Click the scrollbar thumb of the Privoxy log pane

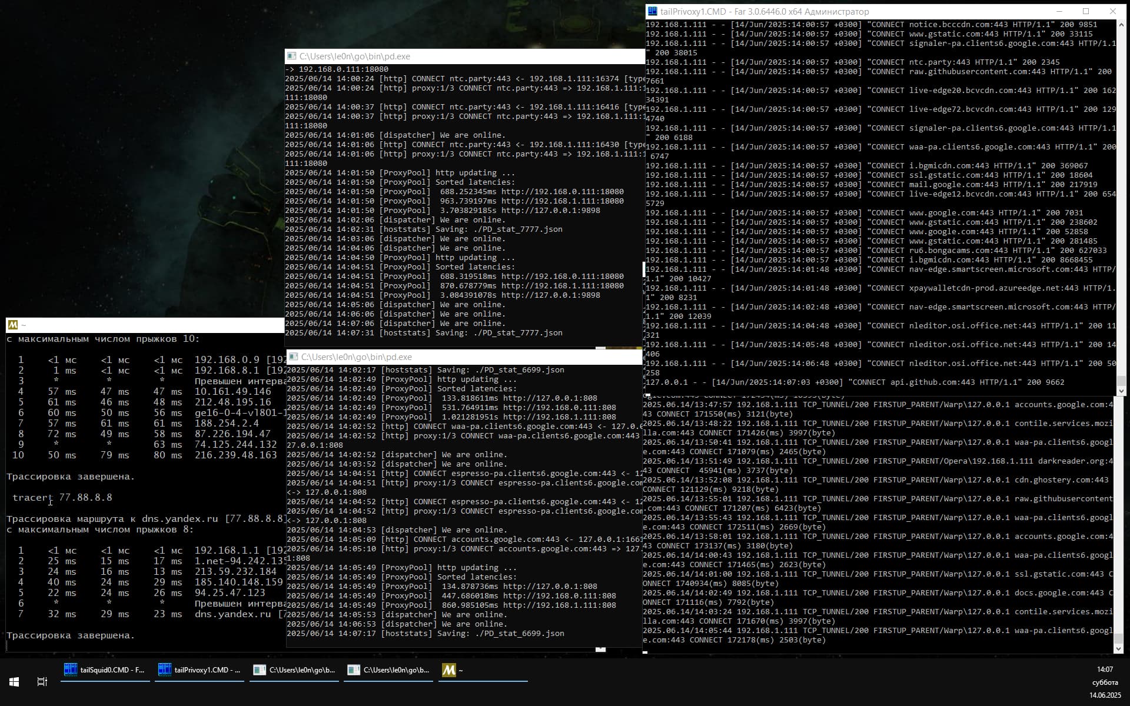pos(1121,380)
